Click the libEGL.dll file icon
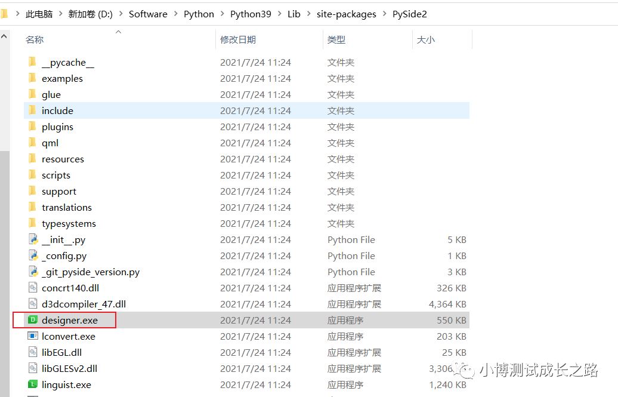This screenshot has width=618, height=397. pos(33,352)
